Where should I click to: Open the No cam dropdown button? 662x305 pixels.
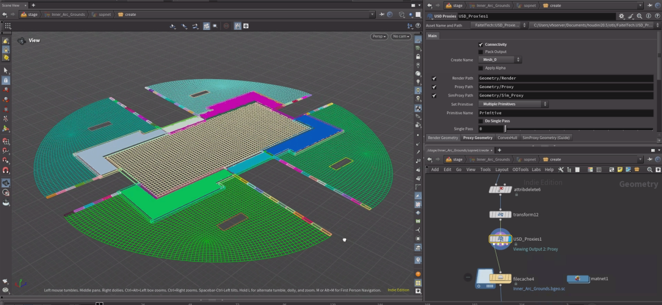pos(401,37)
